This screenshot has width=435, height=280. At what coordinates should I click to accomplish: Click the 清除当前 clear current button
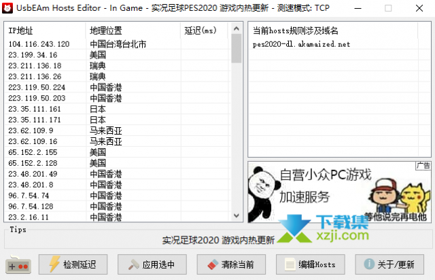231,264
